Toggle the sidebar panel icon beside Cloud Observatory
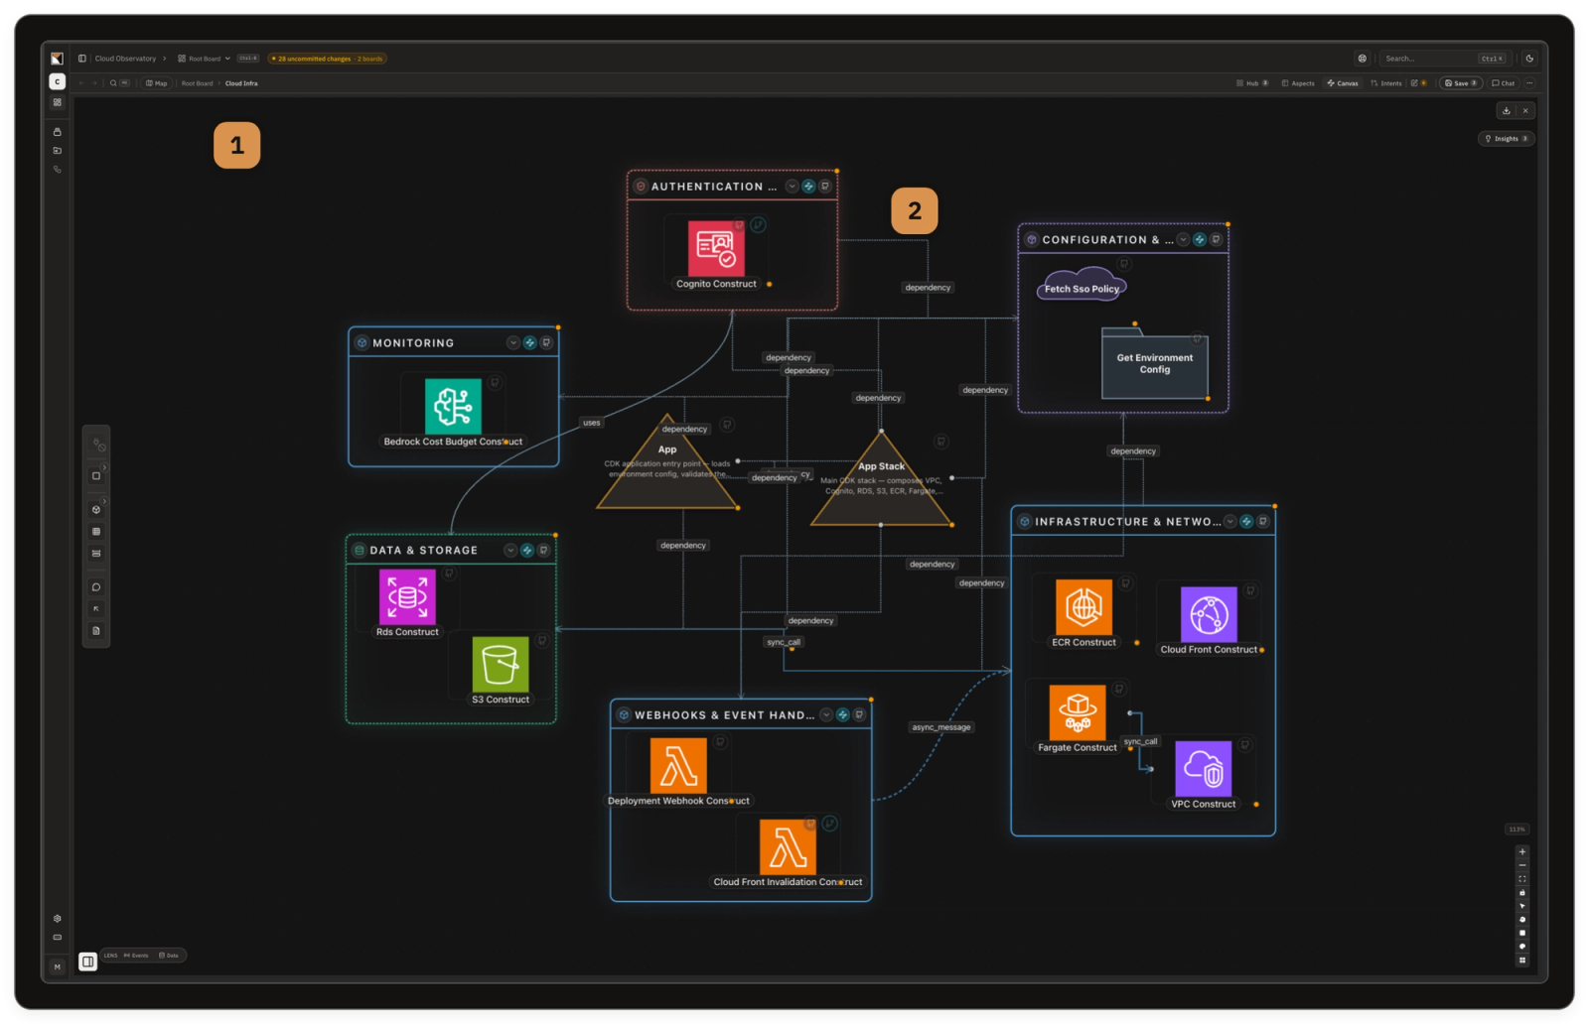The height and width of the screenshot is (1024, 1589). (82, 59)
